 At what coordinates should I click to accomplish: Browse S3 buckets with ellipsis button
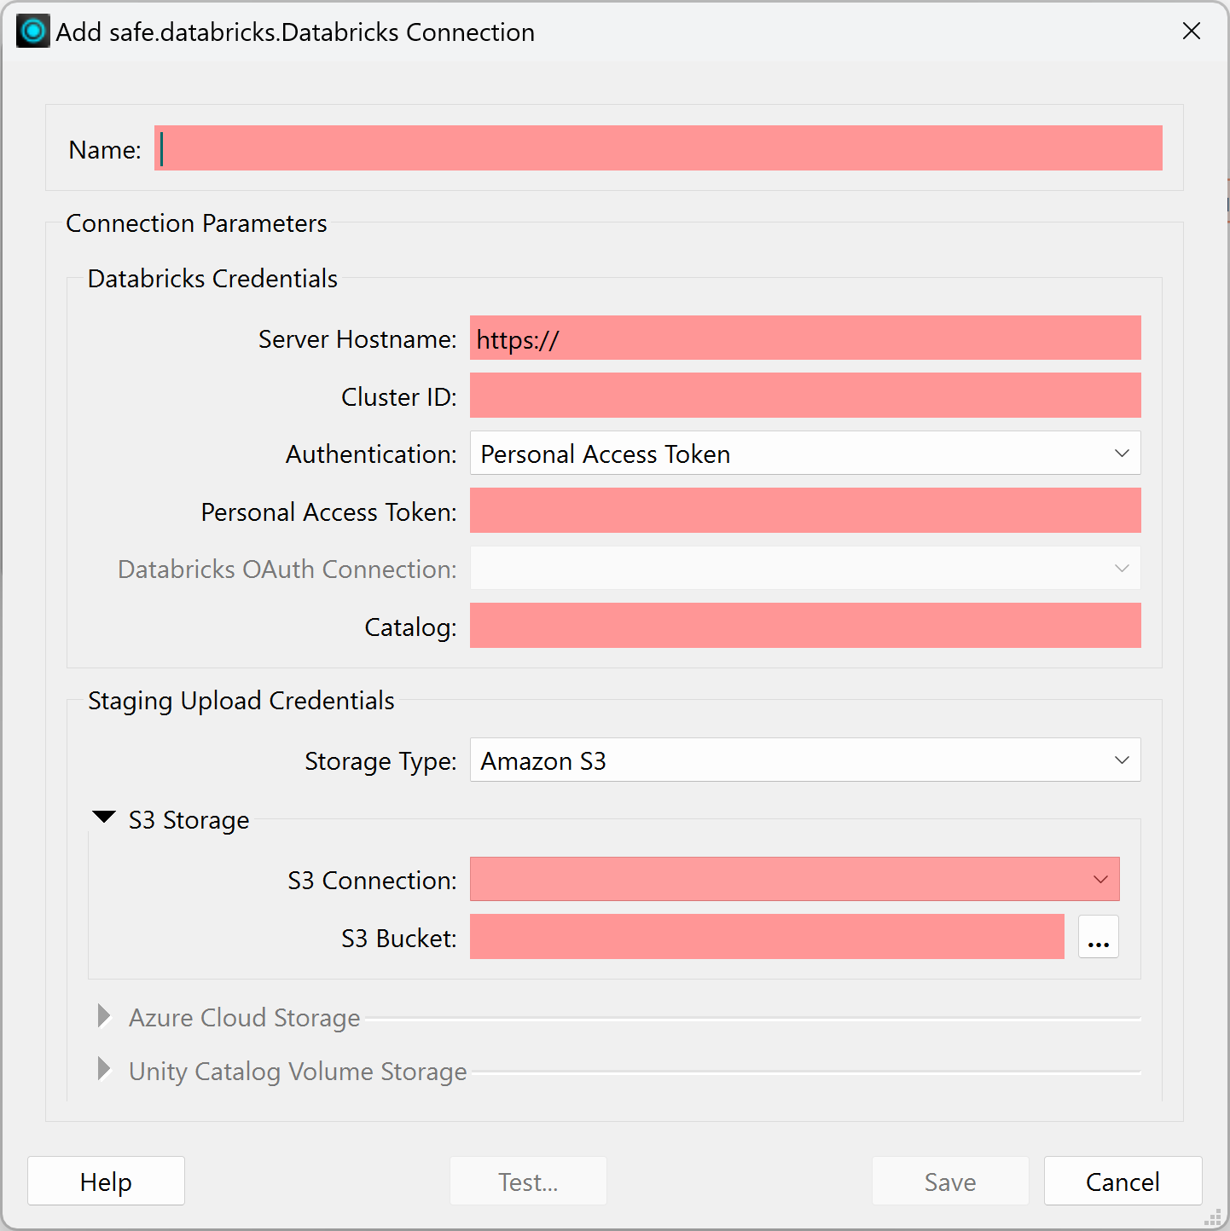(x=1098, y=937)
